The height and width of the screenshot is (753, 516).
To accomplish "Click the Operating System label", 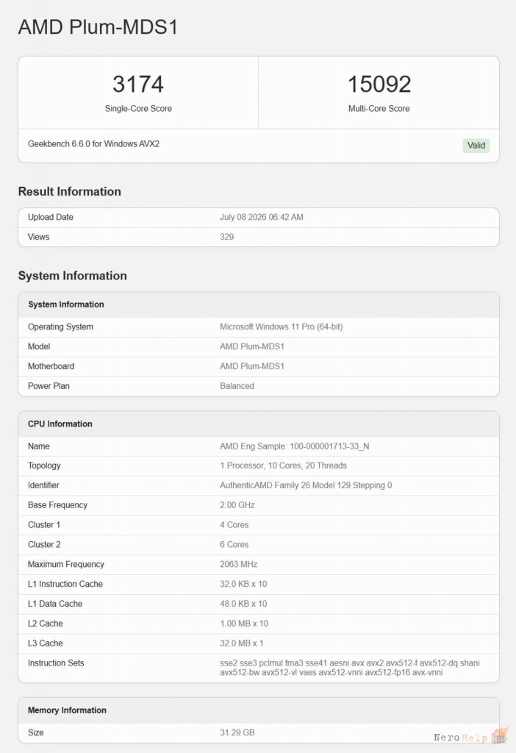I will point(60,326).
